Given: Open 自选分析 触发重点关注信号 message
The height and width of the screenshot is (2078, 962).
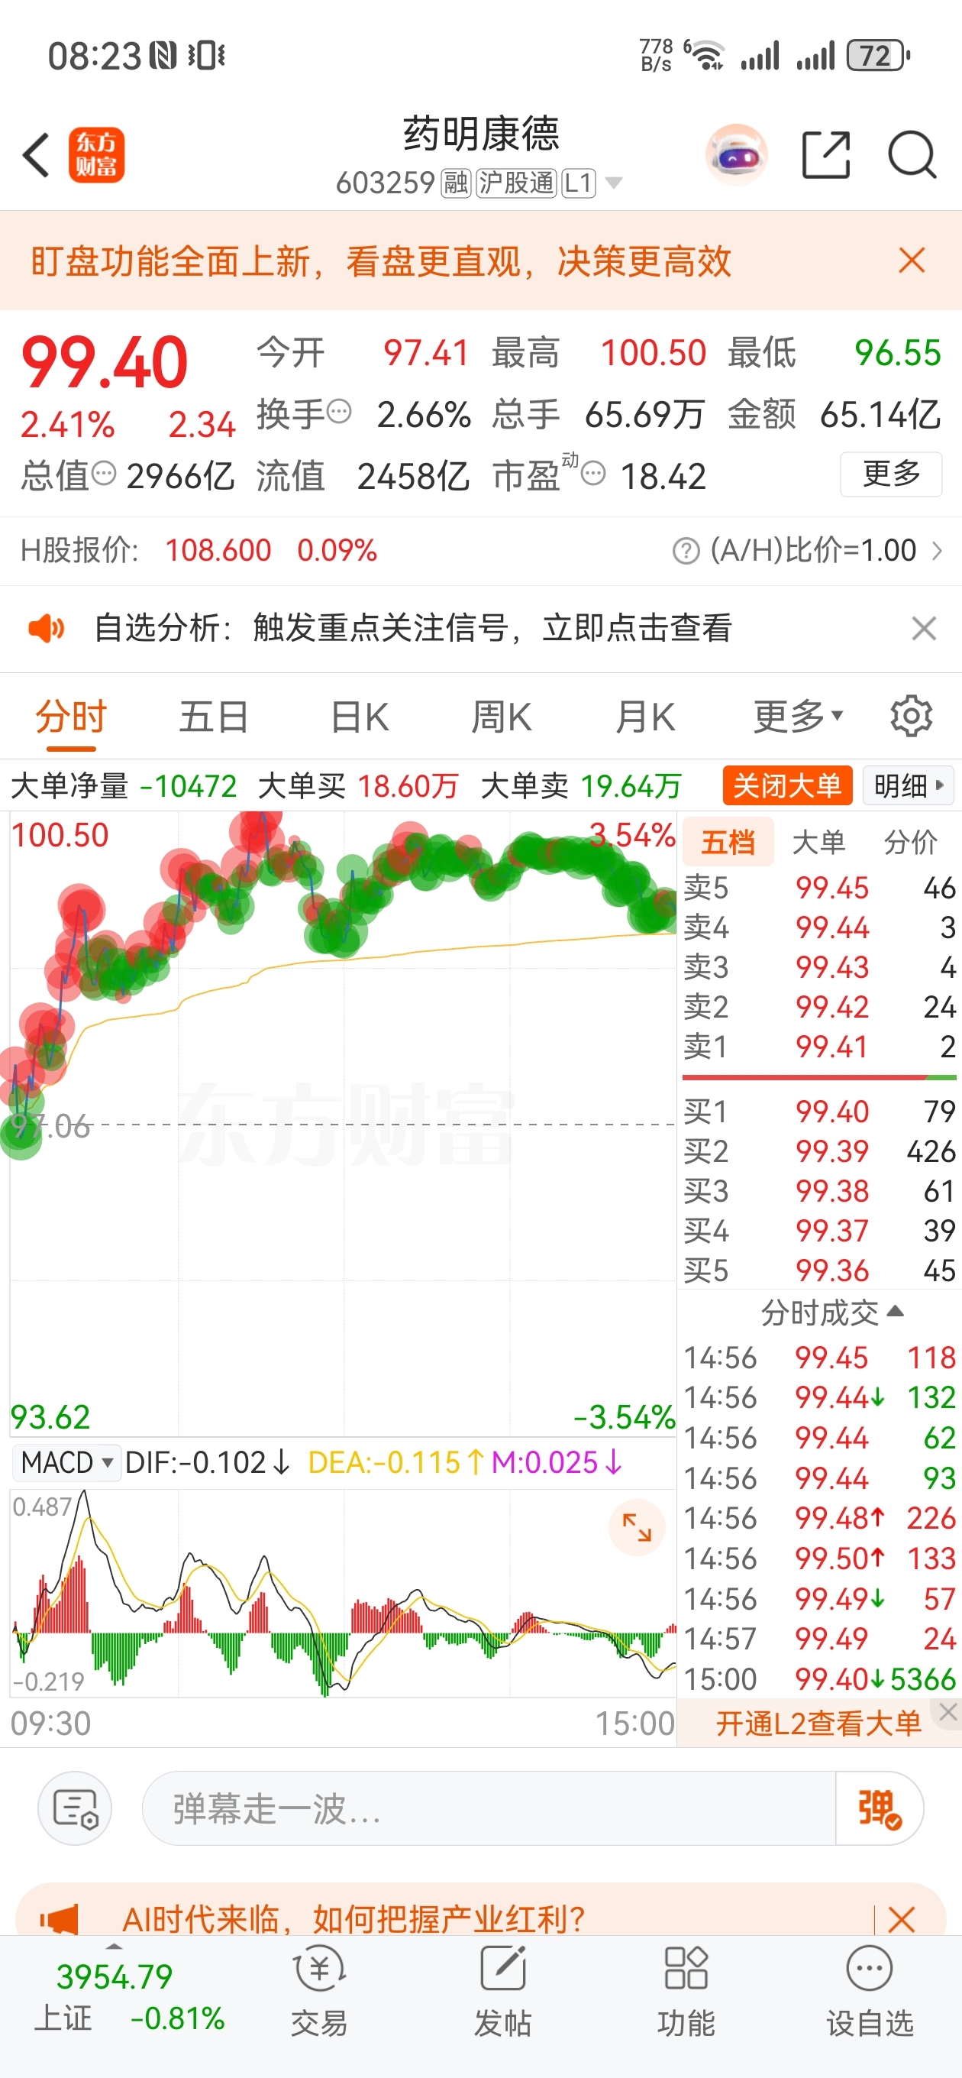Looking at the screenshot, I should click(412, 629).
